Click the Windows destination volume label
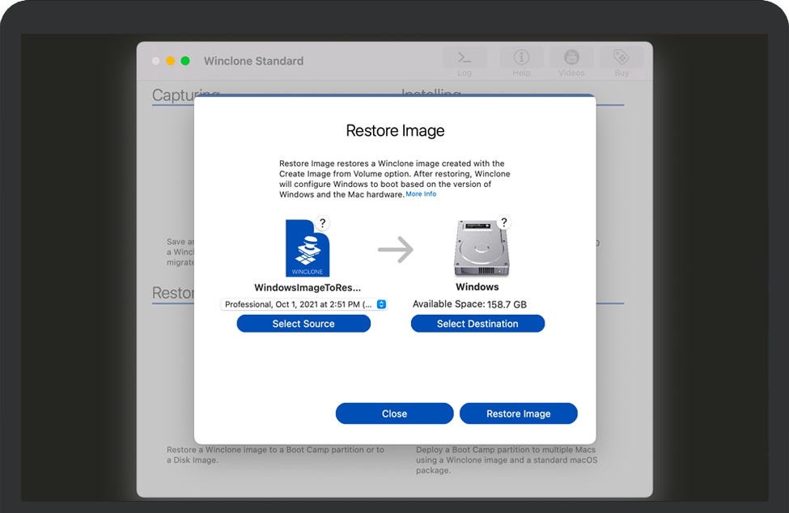The image size is (789, 513). click(x=477, y=286)
